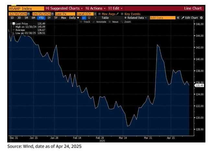This screenshot has height=154, width=214.
Task: Open the Actions menu
Action: coord(95,8)
